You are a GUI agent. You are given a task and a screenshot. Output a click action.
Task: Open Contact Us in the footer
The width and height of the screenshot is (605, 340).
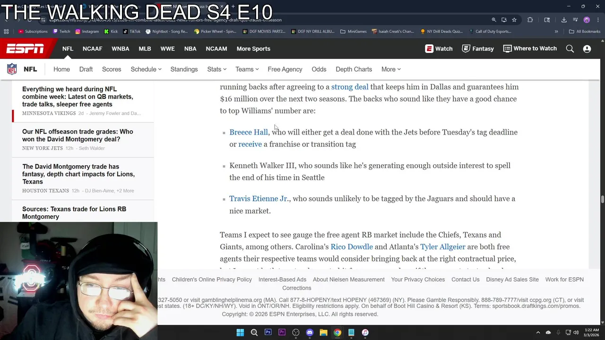(466, 280)
